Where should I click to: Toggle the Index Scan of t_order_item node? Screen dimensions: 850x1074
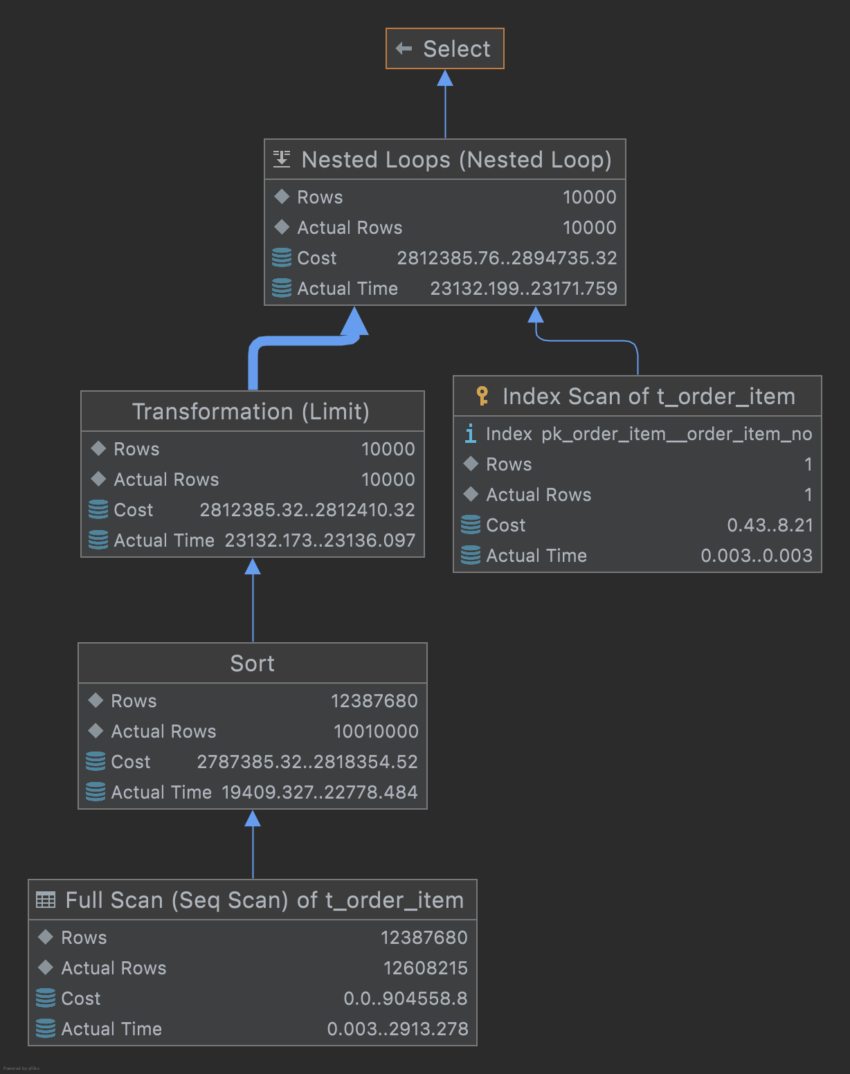(635, 396)
